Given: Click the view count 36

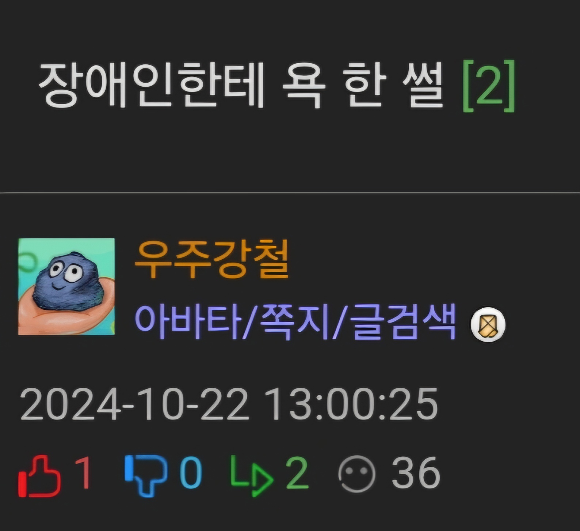Looking at the screenshot, I should (416, 473).
